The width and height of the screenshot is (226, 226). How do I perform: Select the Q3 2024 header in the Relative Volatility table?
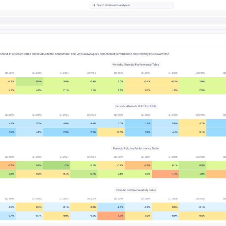[x=119, y=199]
